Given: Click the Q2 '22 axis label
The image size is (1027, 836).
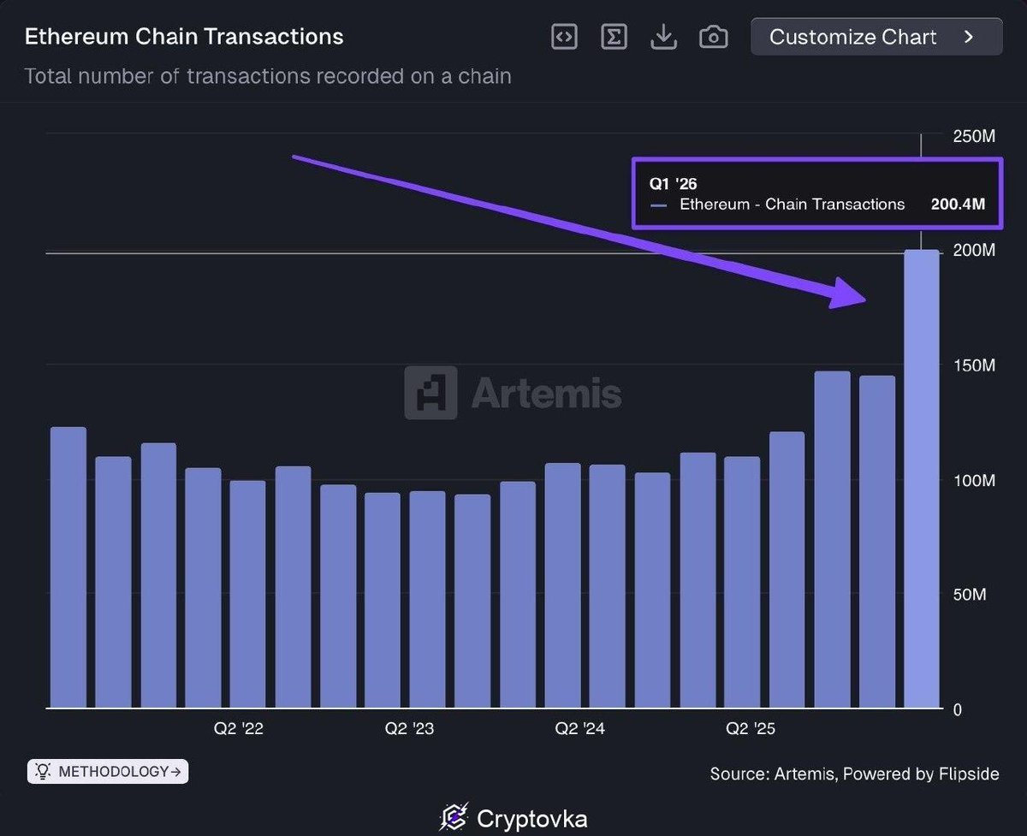Looking at the screenshot, I should pos(239,729).
